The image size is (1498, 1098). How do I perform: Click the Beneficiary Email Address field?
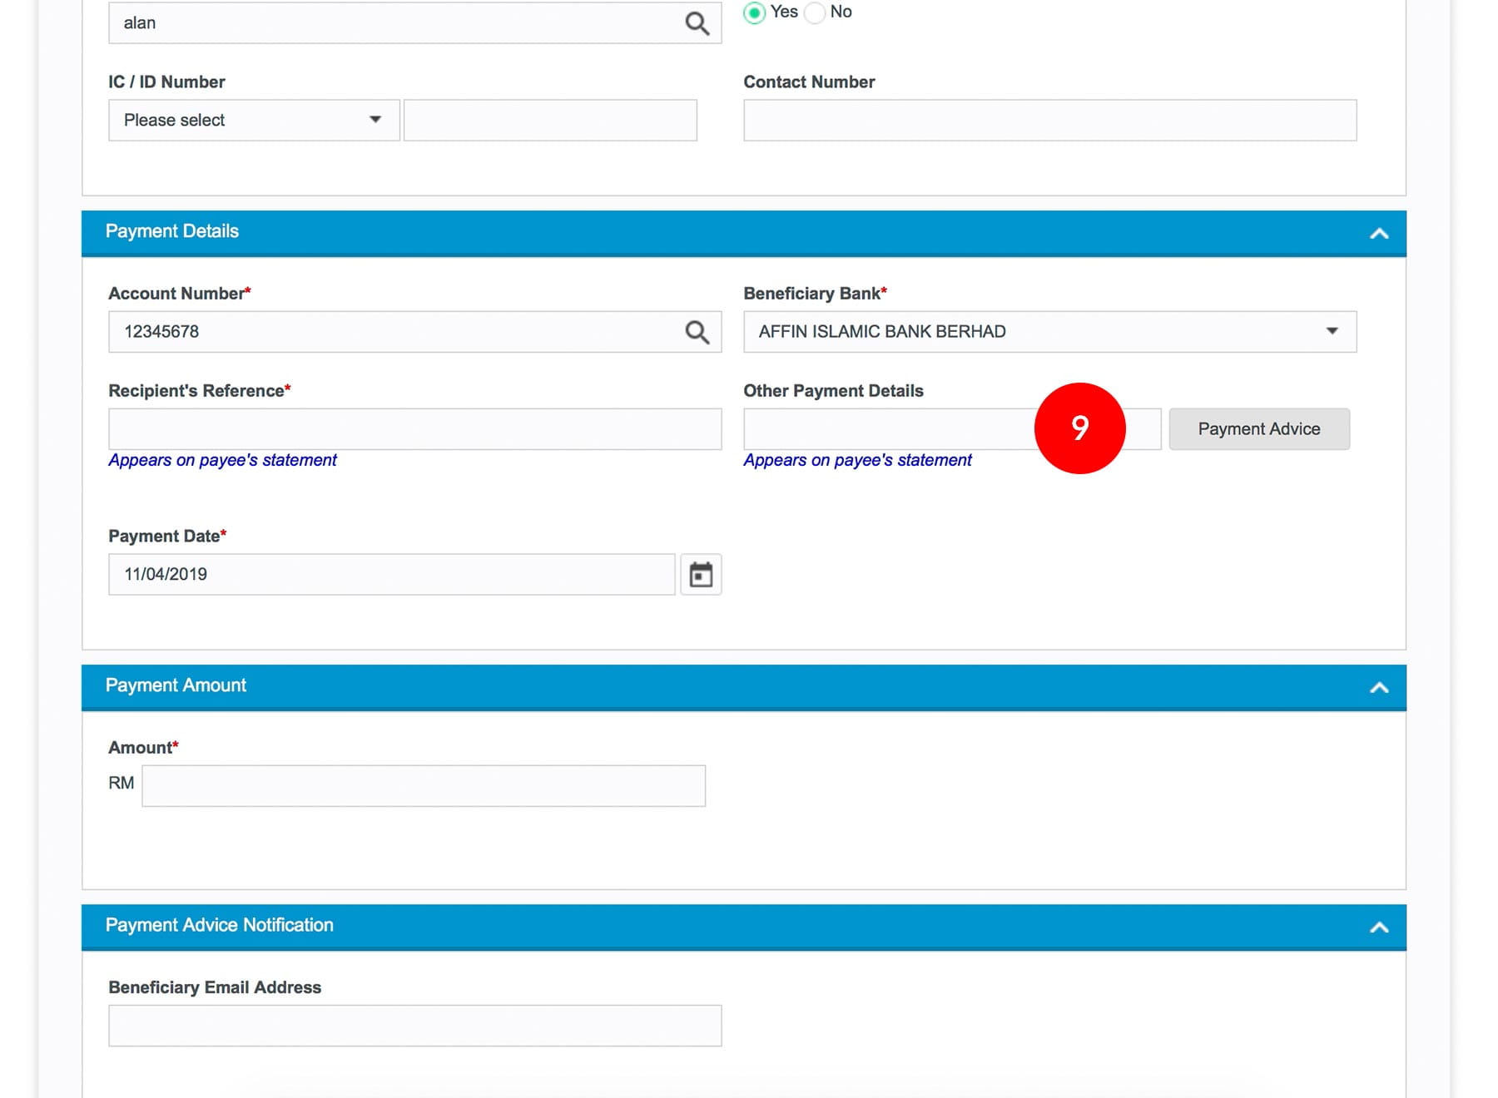pyautogui.click(x=414, y=1026)
